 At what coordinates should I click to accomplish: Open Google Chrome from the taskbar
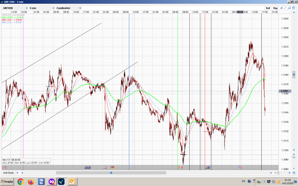point(21,182)
